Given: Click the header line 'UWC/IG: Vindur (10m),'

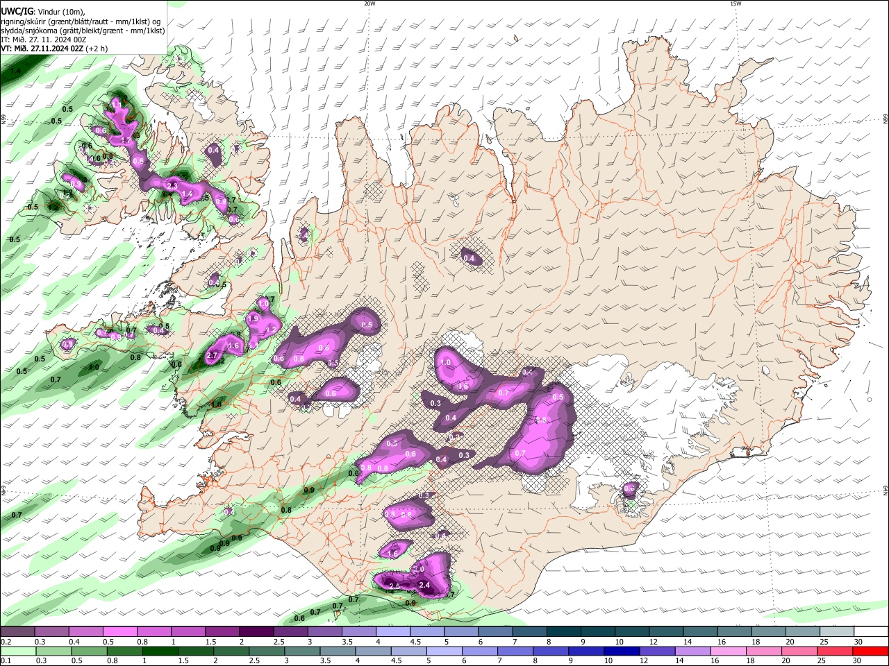Looking at the screenshot, I should click(x=43, y=12).
